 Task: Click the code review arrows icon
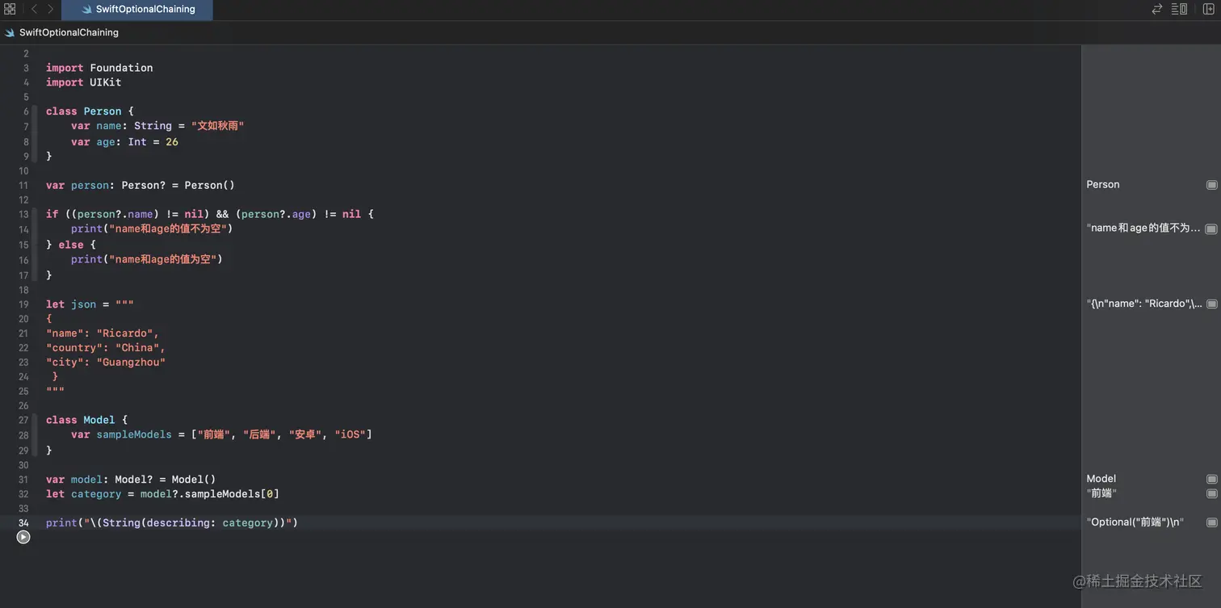[1157, 9]
